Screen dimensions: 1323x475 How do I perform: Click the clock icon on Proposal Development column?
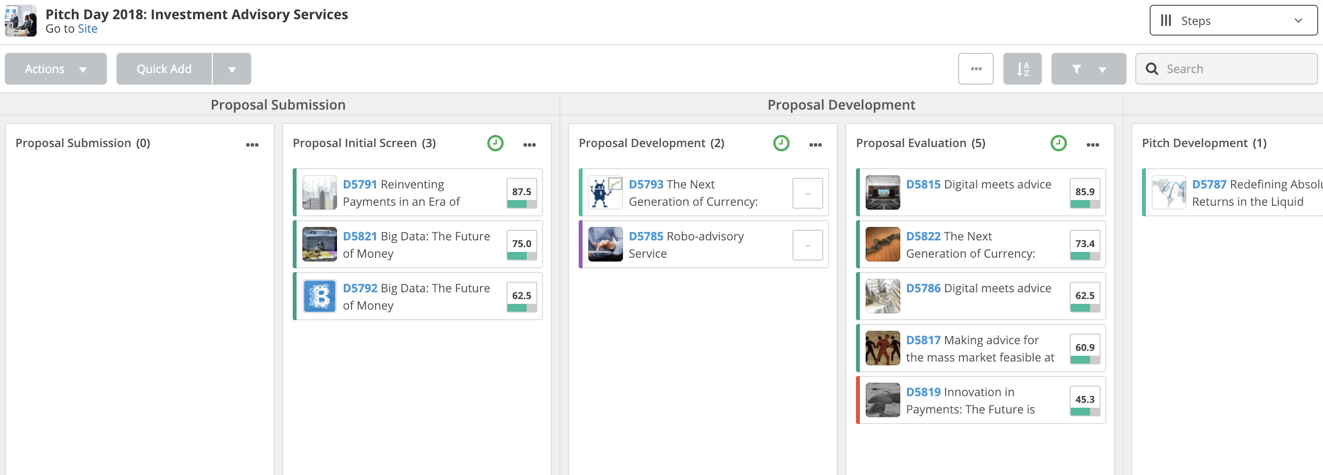tap(780, 143)
